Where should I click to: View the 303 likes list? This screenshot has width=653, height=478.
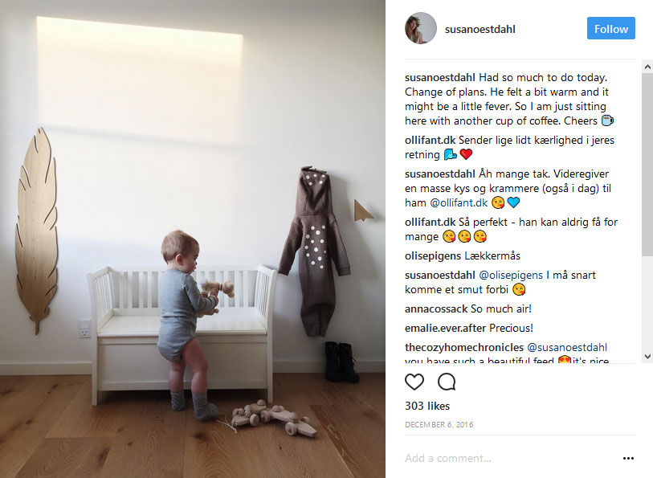pyautogui.click(x=427, y=406)
